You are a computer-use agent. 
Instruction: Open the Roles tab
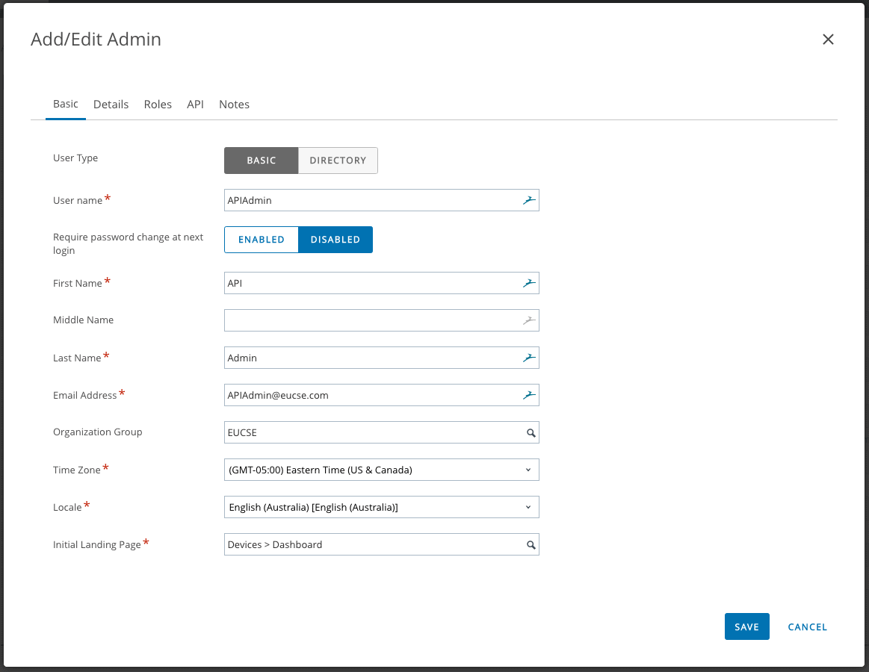[158, 104]
